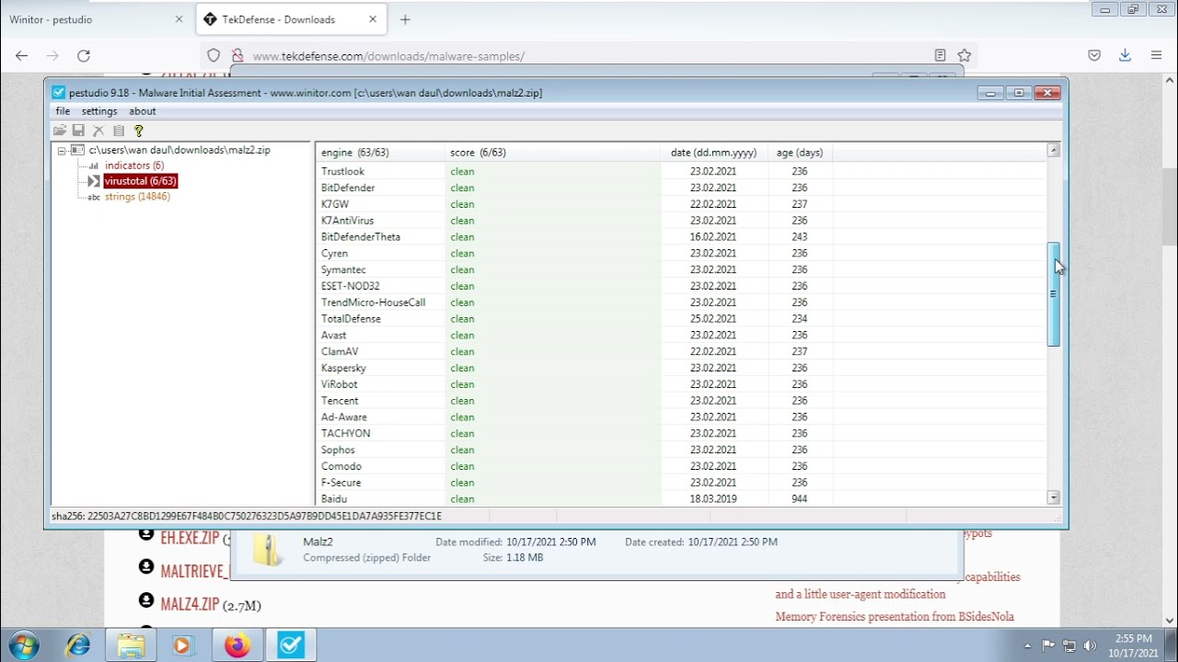Reload the TekDefense page
1178x662 pixels.
coord(84,56)
